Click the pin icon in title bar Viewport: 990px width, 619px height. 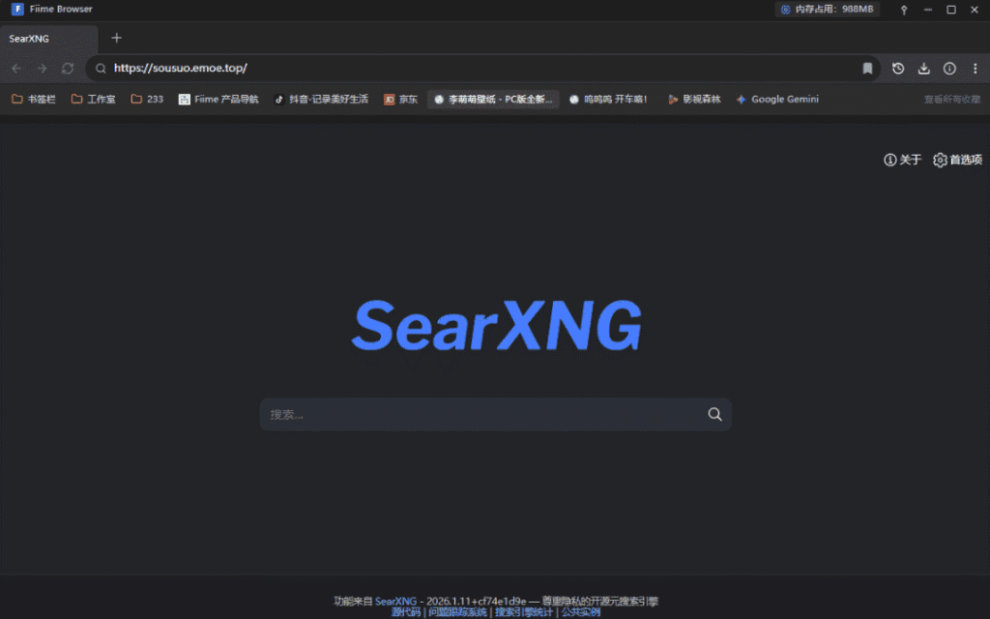[x=904, y=10]
